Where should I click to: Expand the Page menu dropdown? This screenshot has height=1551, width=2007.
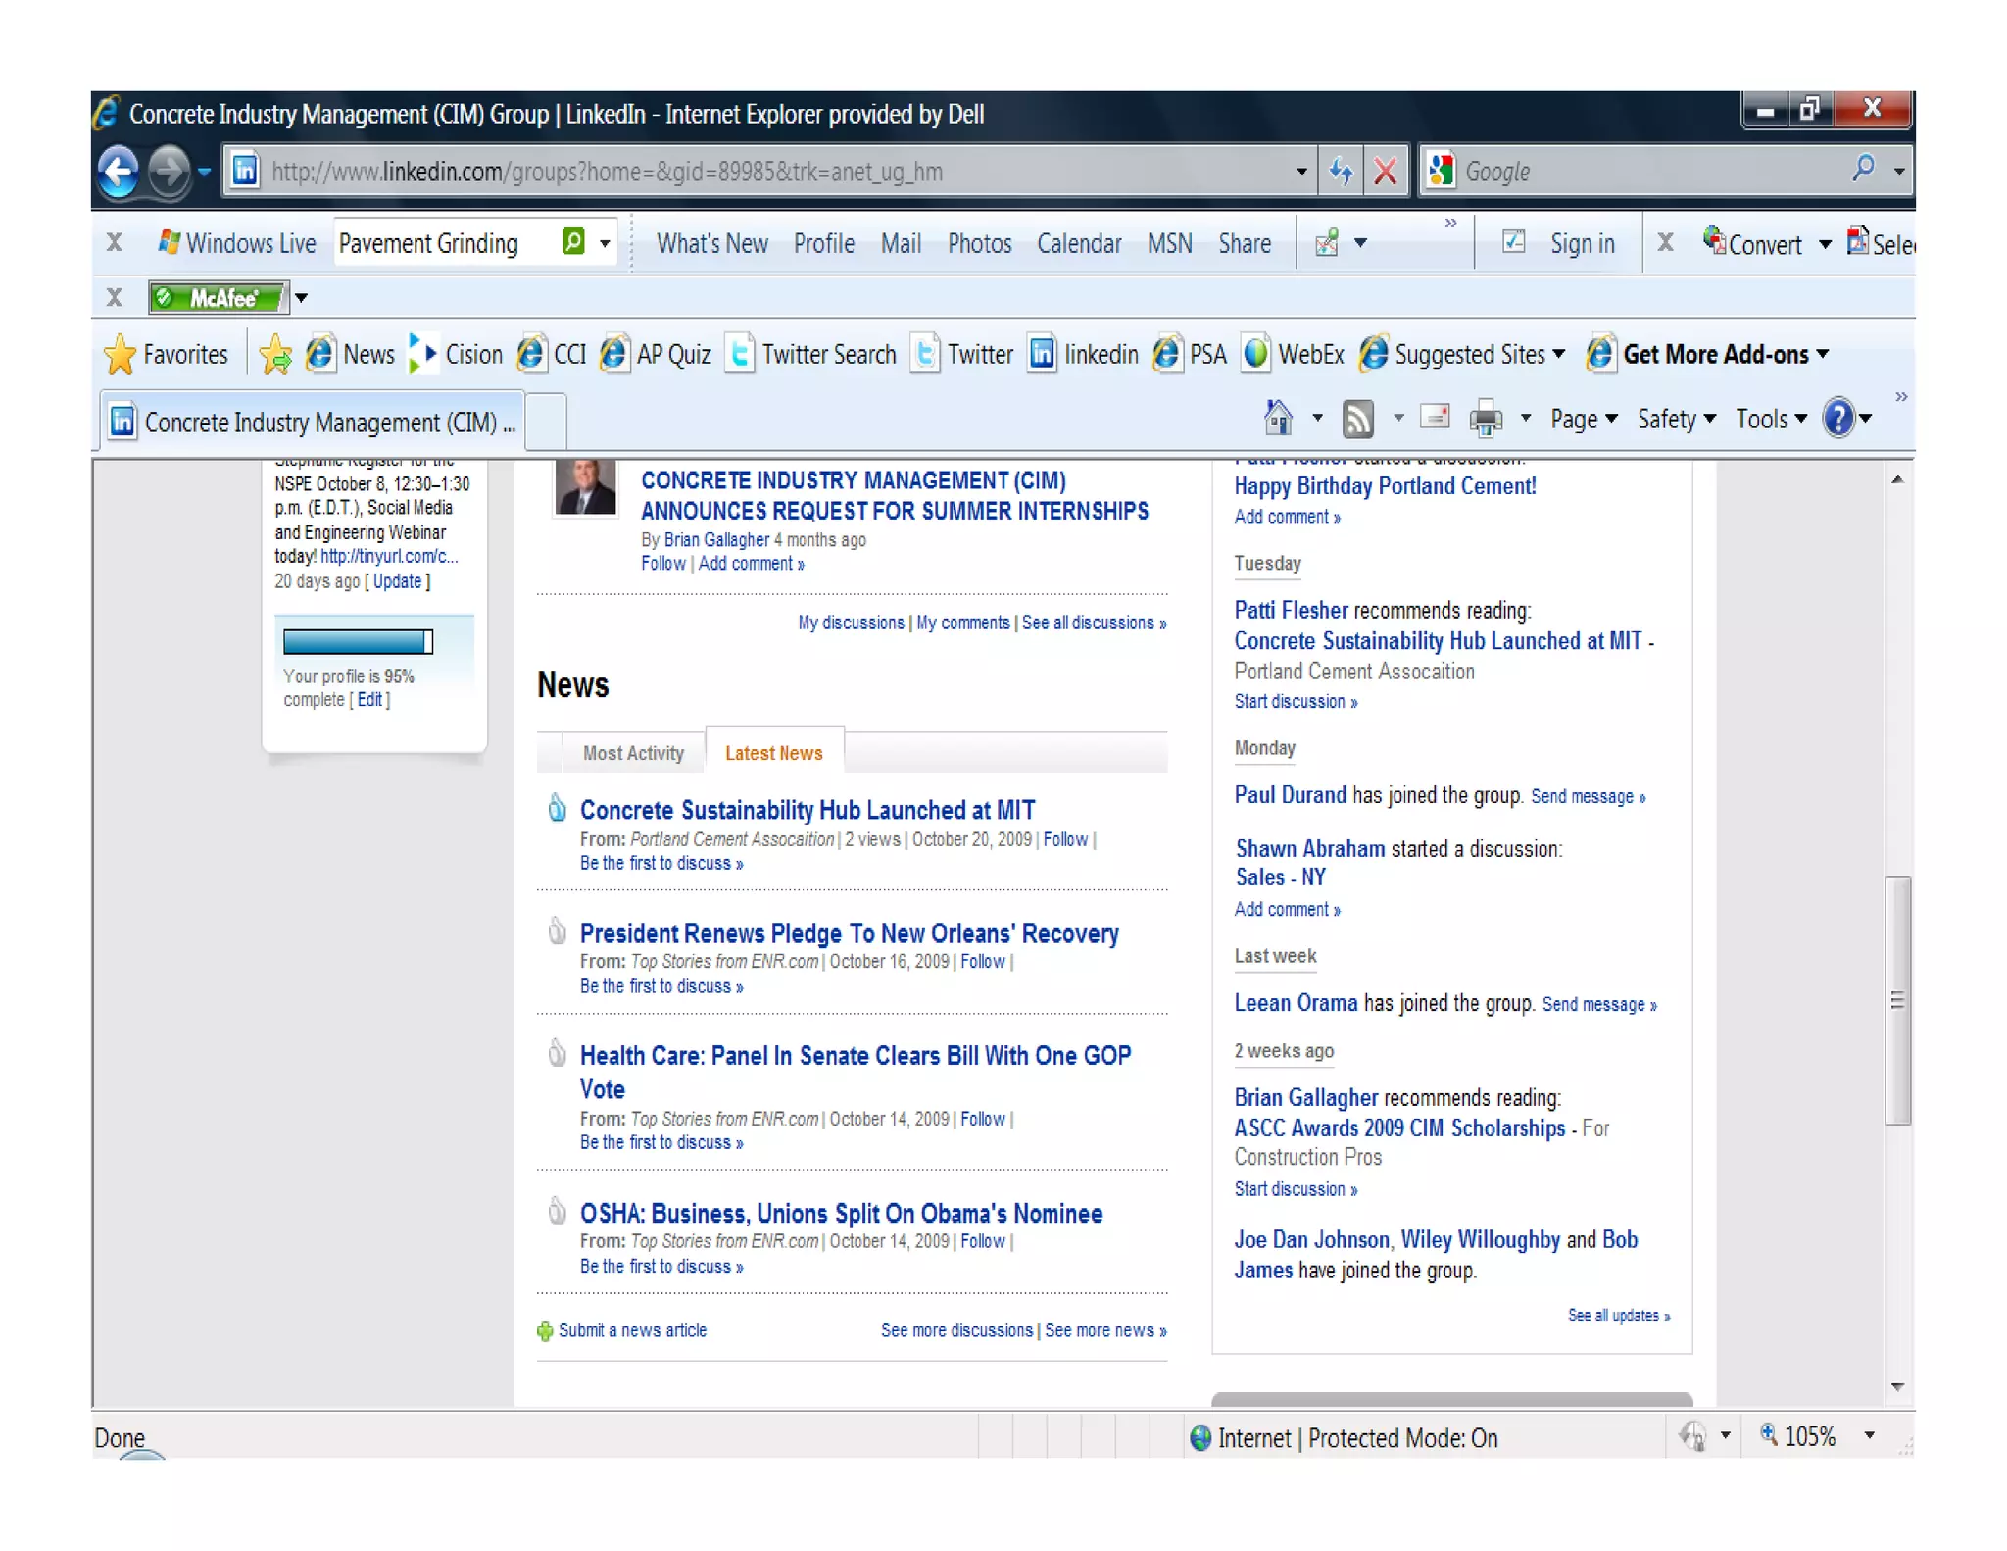click(1583, 419)
